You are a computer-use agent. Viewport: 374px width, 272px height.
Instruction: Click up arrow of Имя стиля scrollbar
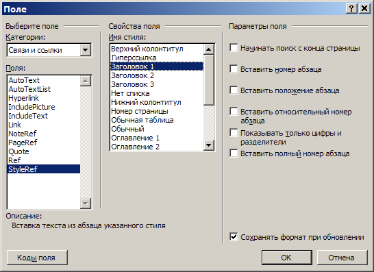pyautogui.click(x=208, y=49)
